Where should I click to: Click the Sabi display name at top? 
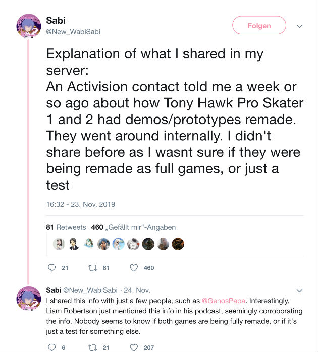[x=56, y=21]
